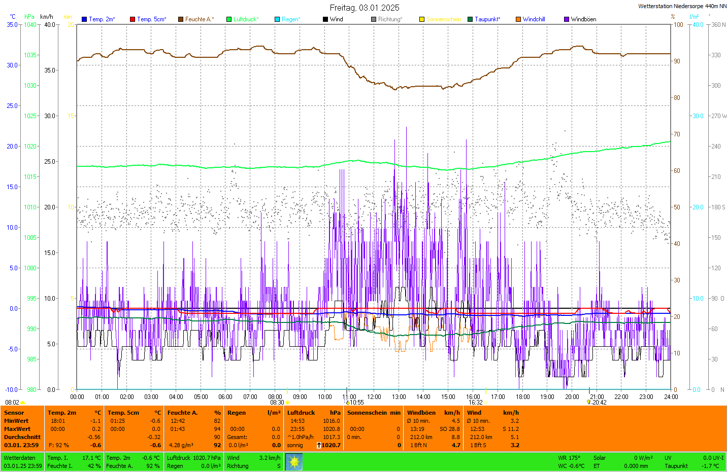The image size is (727, 472).
Task: Select the Sonnenschein table header
Action: click(367, 413)
